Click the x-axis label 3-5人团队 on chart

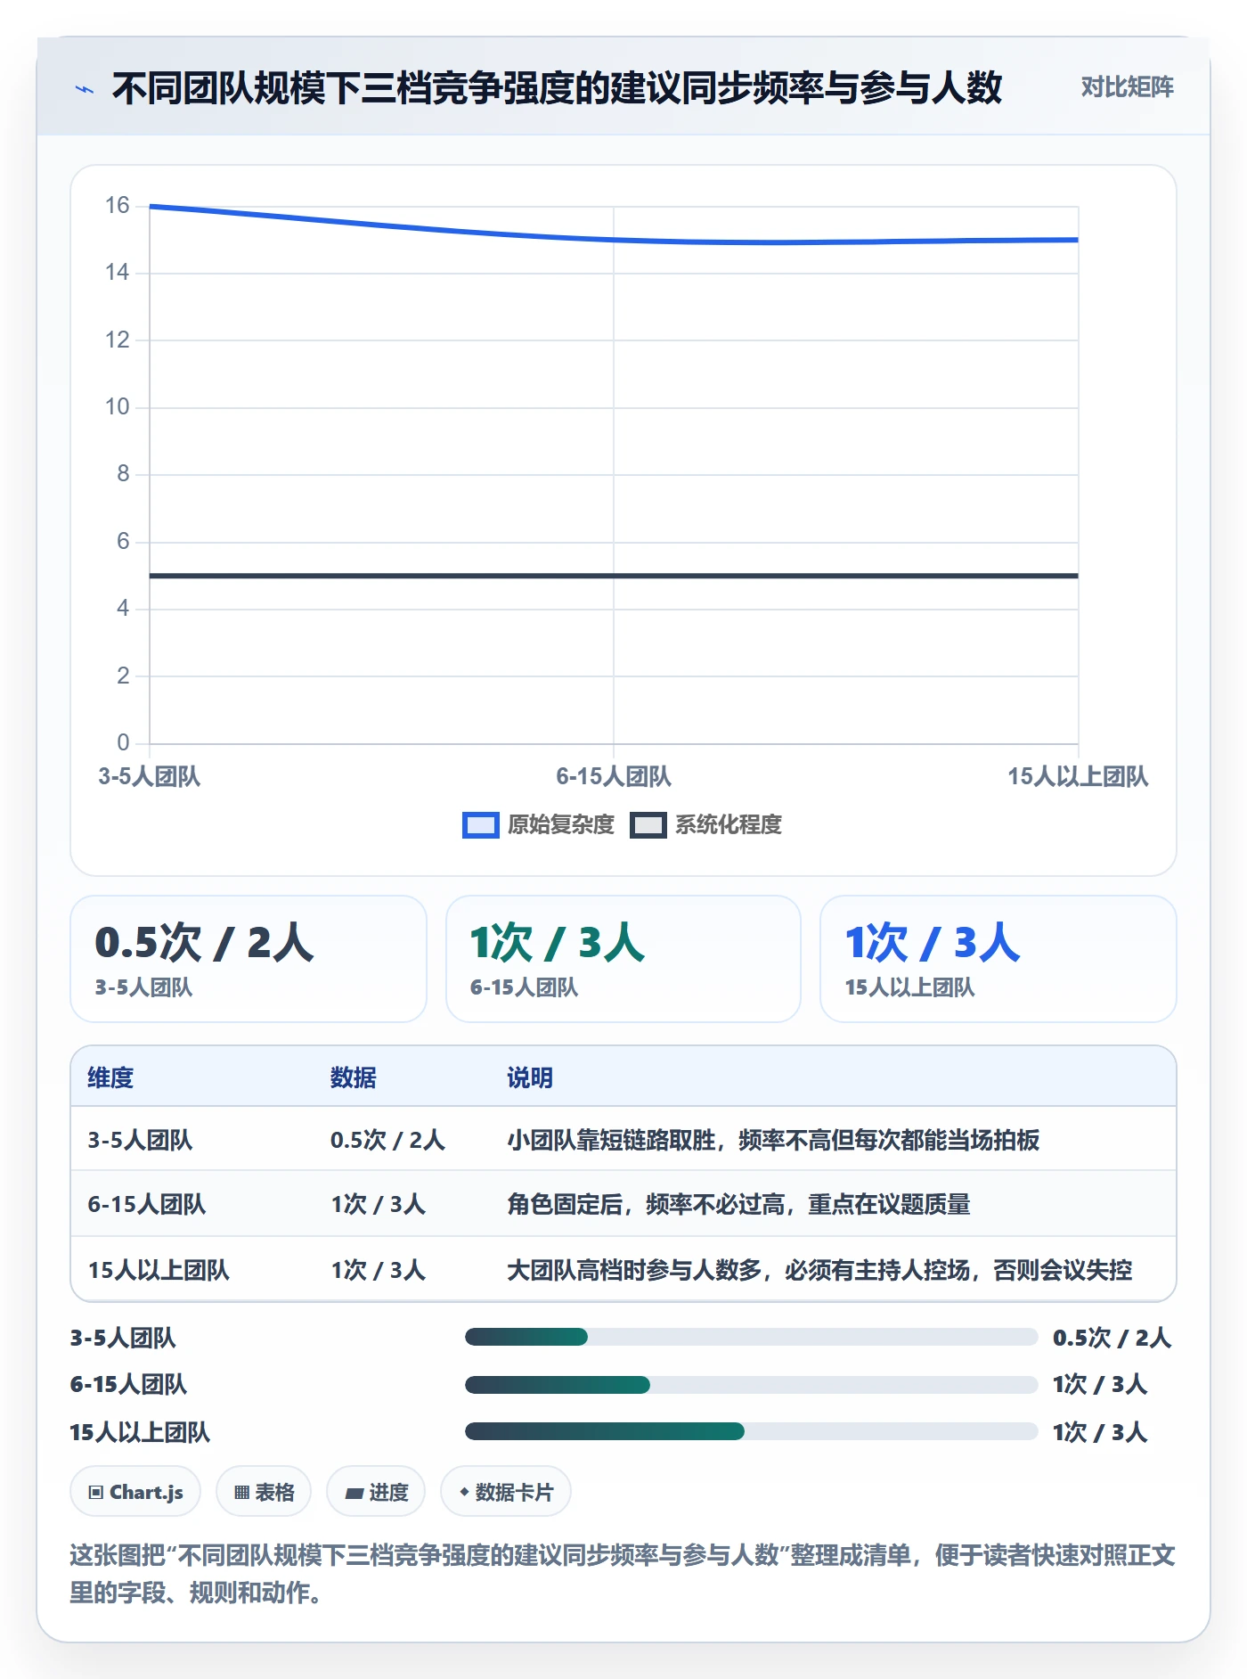coord(150,776)
